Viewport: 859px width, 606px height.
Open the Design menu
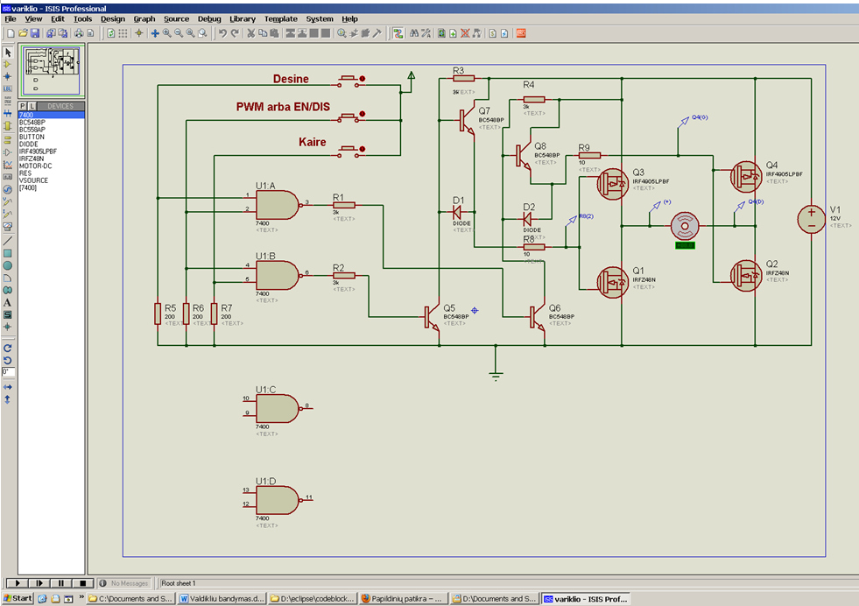coord(113,19)
